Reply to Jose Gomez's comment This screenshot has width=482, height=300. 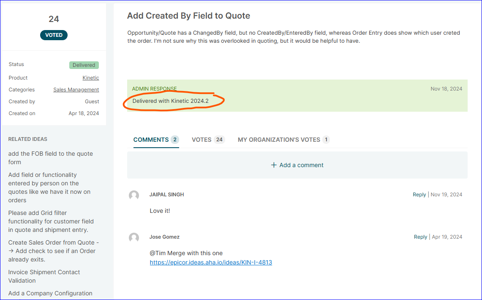[x=420, y=237]
